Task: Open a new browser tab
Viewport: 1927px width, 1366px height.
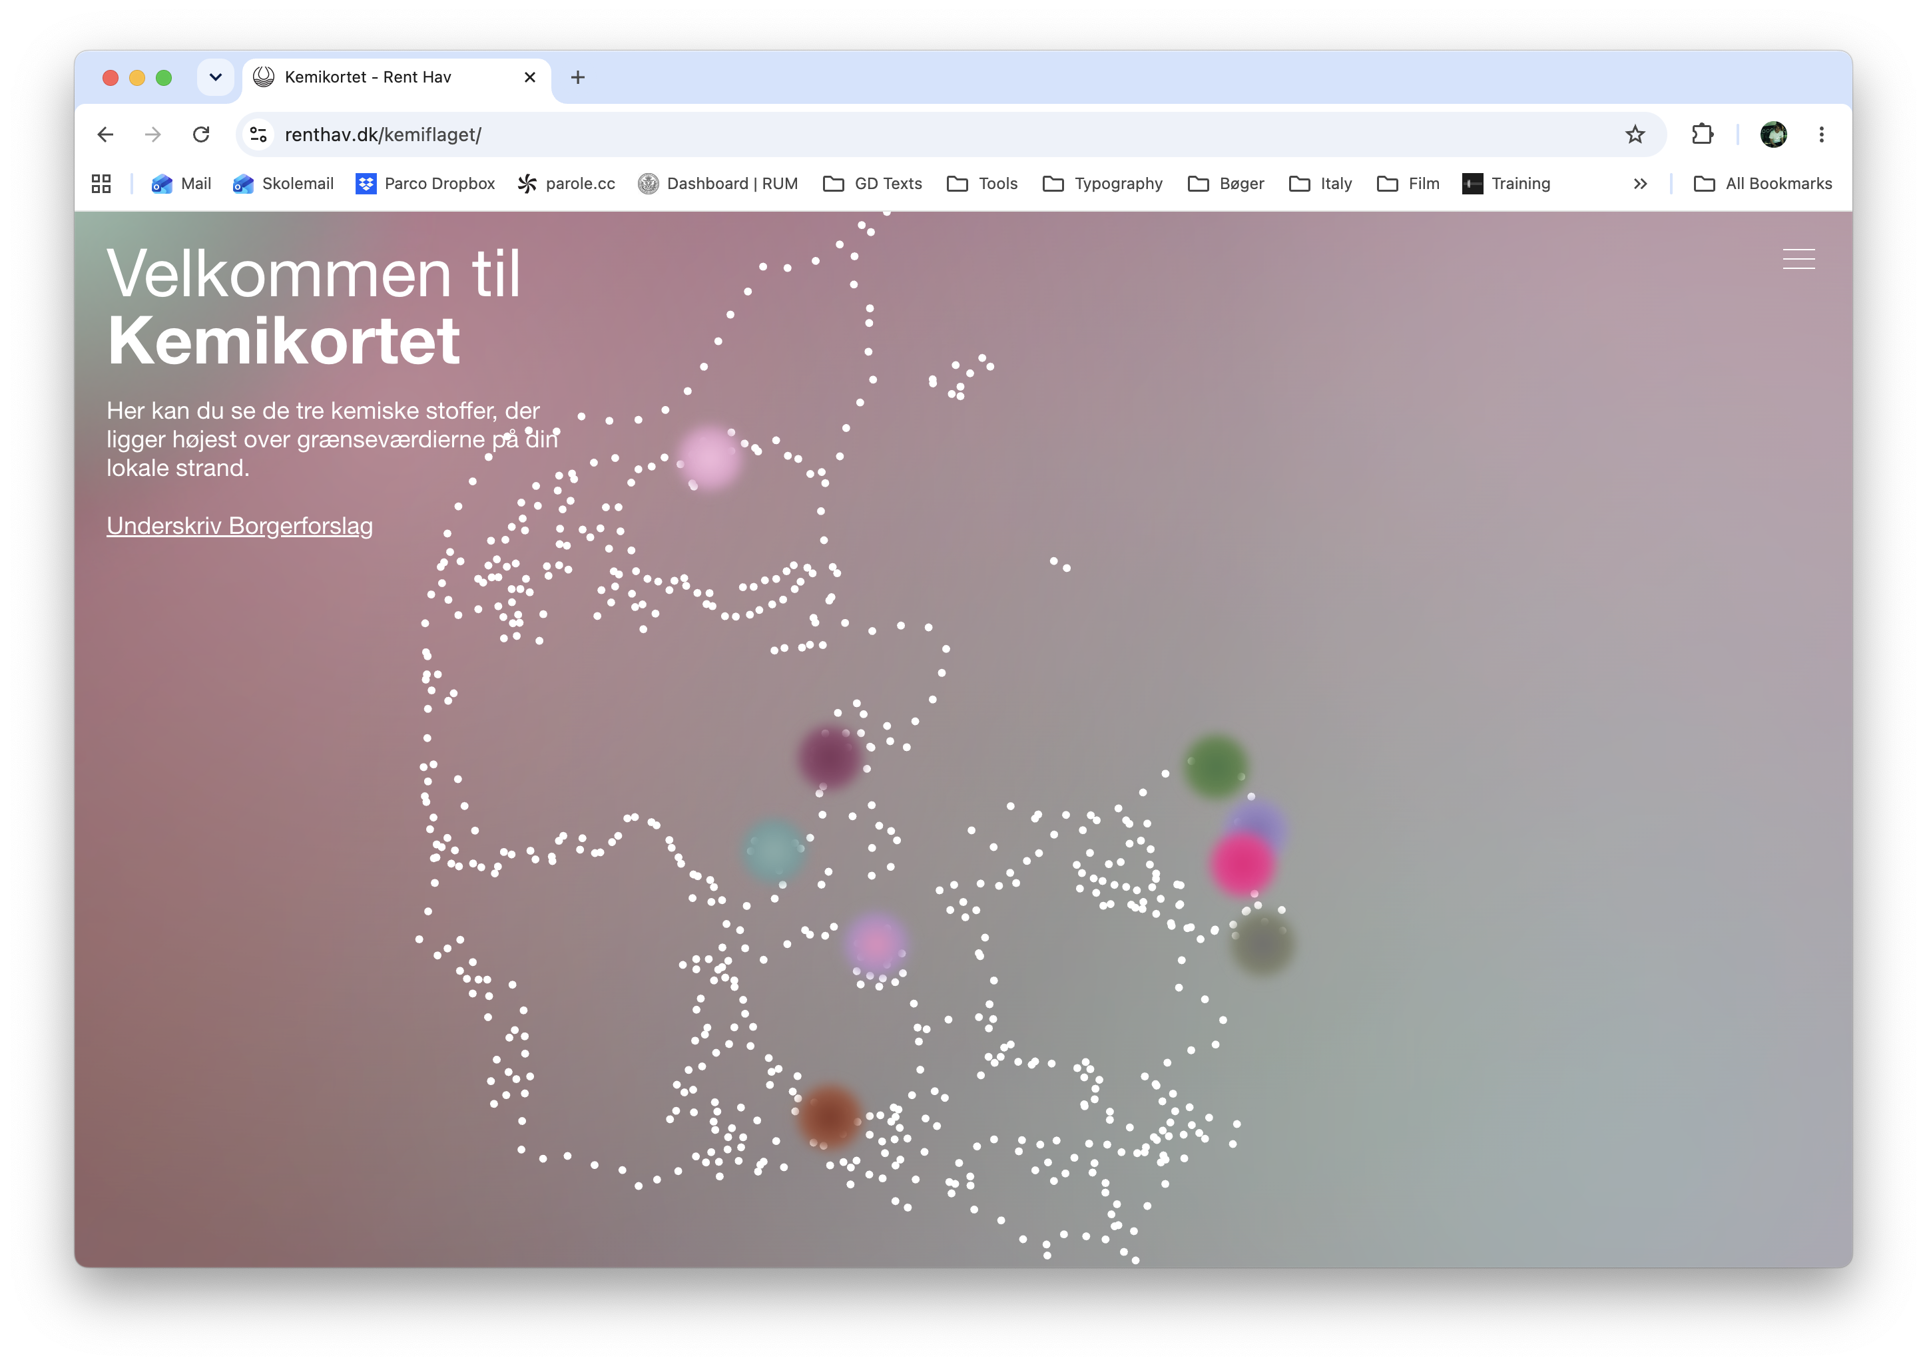Action: (x=578, y=77)
